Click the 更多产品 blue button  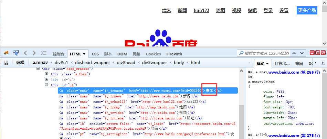(307, 10)
